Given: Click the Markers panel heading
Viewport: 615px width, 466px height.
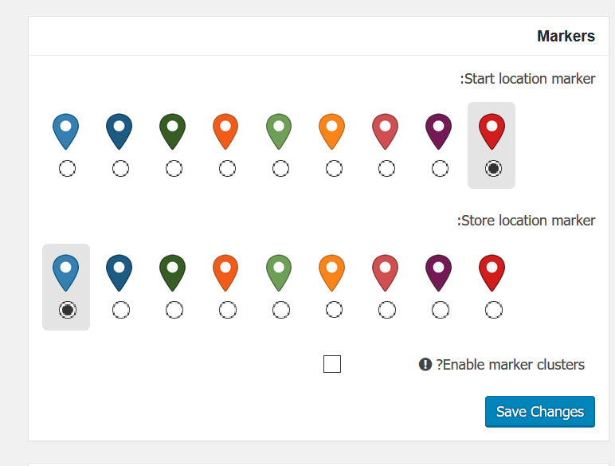Looking at the screenshot, I should point(566,36).
